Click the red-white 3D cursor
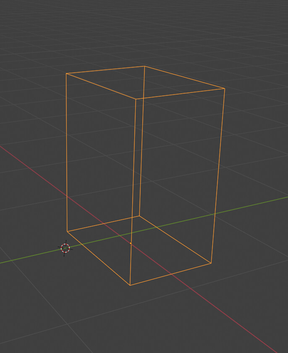The width and height of the screenshot is (288, 353). 65,248
